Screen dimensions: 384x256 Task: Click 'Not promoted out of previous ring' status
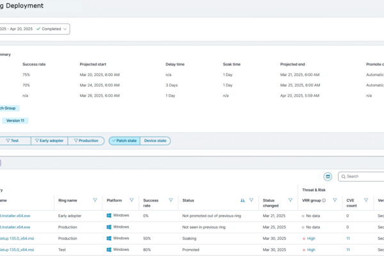coord(212,216)
